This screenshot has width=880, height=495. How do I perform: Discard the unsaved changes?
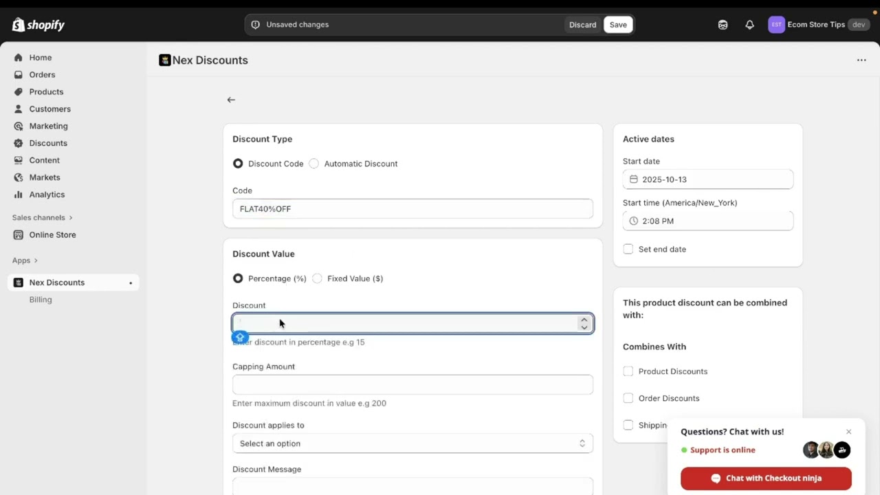(582, 25)
